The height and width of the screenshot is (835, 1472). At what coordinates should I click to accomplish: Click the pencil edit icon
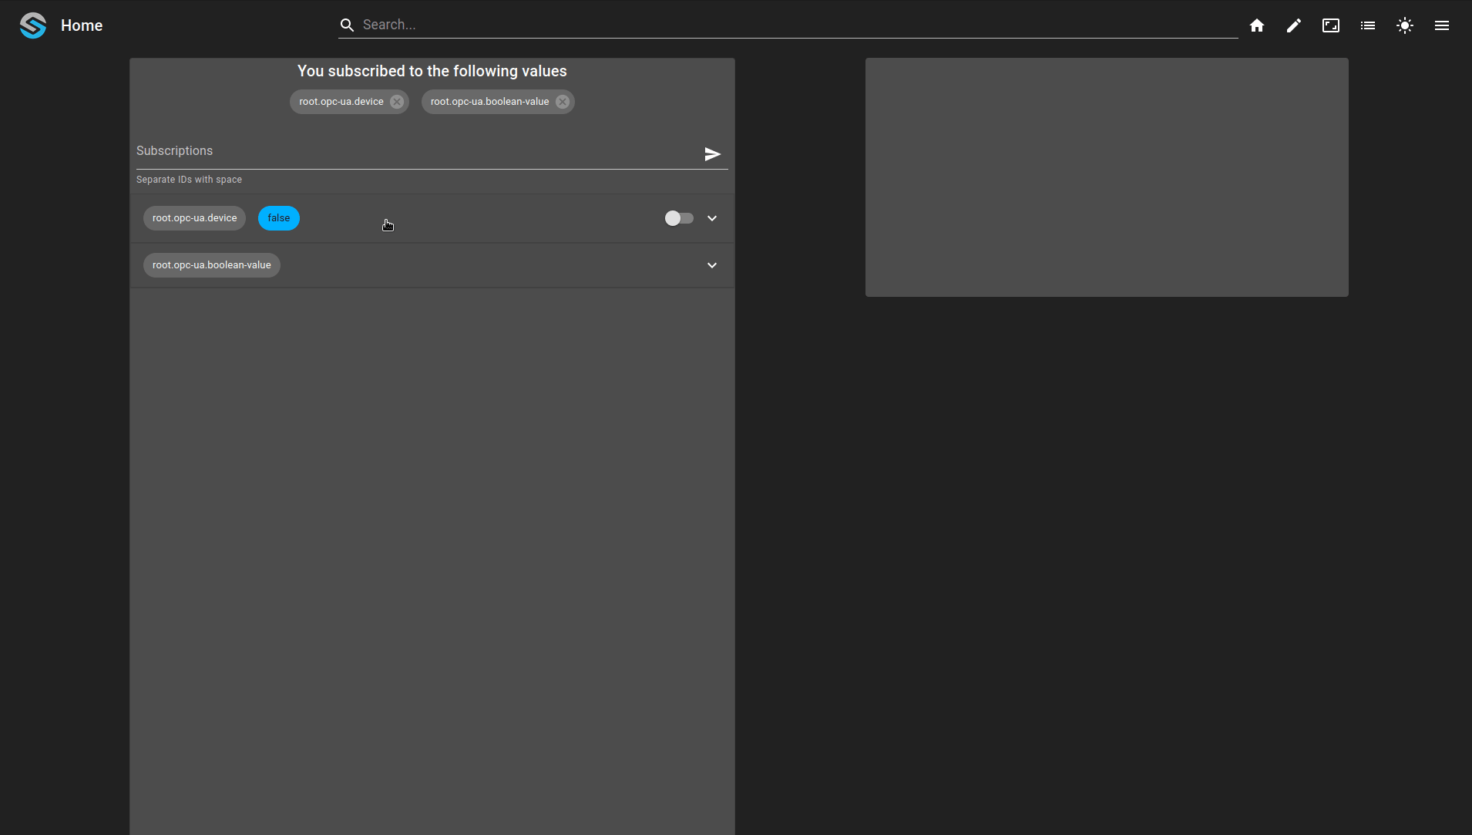1294,25
